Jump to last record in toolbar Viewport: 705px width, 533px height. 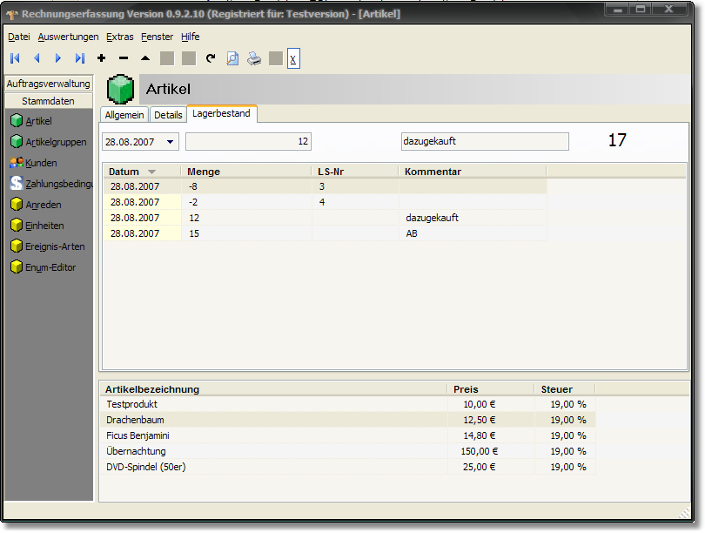(79, 58)
